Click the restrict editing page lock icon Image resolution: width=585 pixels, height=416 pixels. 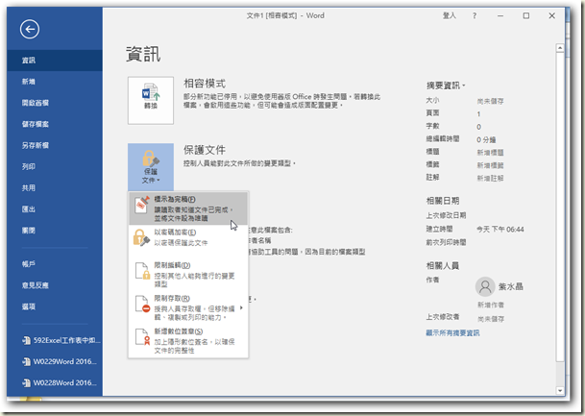click(x=142, y=271)
